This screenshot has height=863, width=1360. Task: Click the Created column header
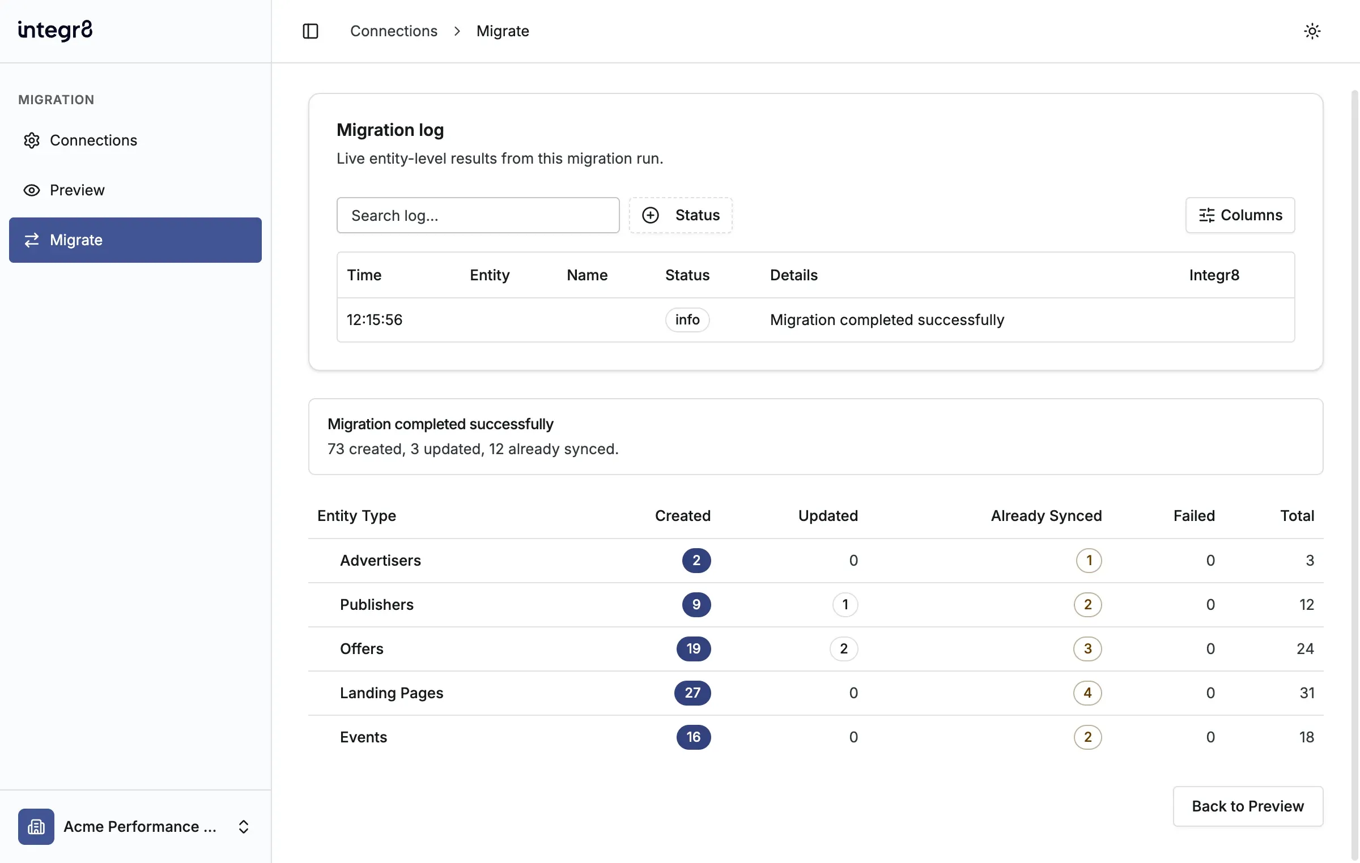click(683, 516)
